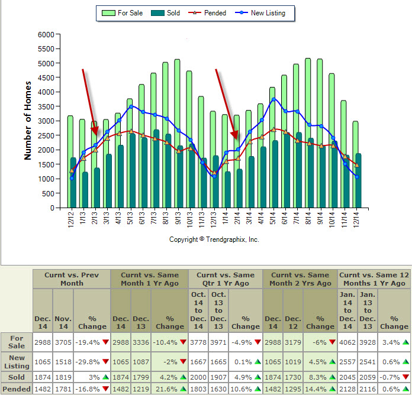The height and width of the screenshot is (395, 412).
Task: Click the New Listing point at 5/13
Action: point(131,106)
